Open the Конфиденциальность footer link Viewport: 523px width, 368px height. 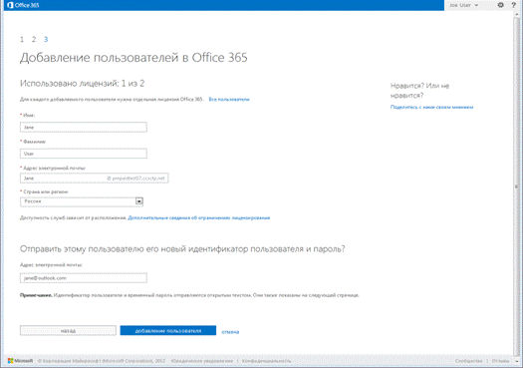pyautogui.click(x=266, y=361)
